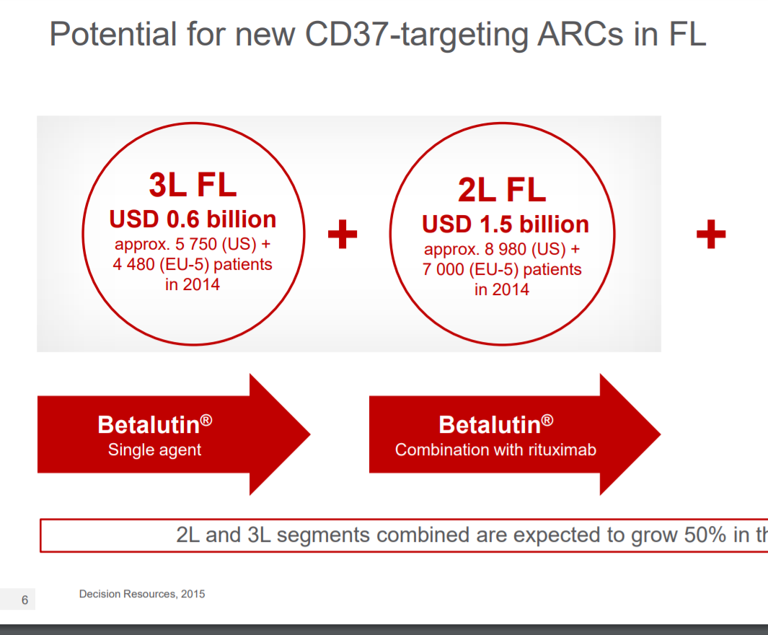Click the "Combination with rituximab" label
Screen dimensions: 768x635
(495, 450)
